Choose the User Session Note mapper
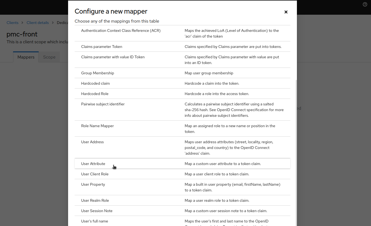 tap(97, 211)
